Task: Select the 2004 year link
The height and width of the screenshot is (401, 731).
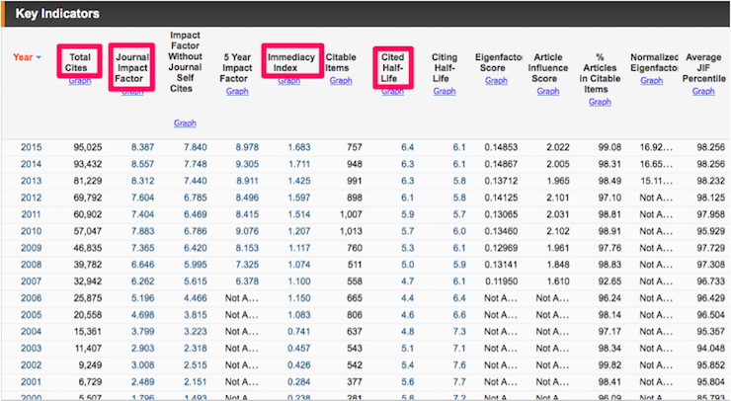Action: tap(31, 332)
